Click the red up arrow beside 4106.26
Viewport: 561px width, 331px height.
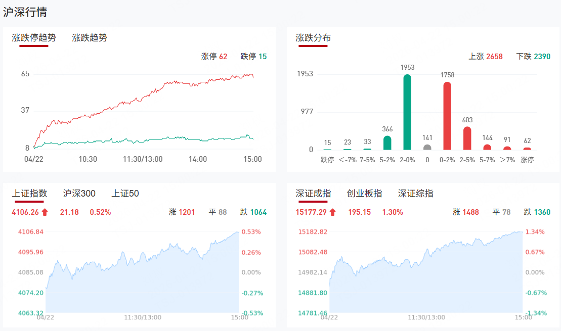[x=45, y=212]
